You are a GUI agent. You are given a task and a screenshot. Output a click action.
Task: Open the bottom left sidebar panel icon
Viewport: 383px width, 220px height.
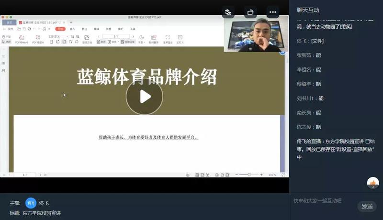(x=3, y=71)
